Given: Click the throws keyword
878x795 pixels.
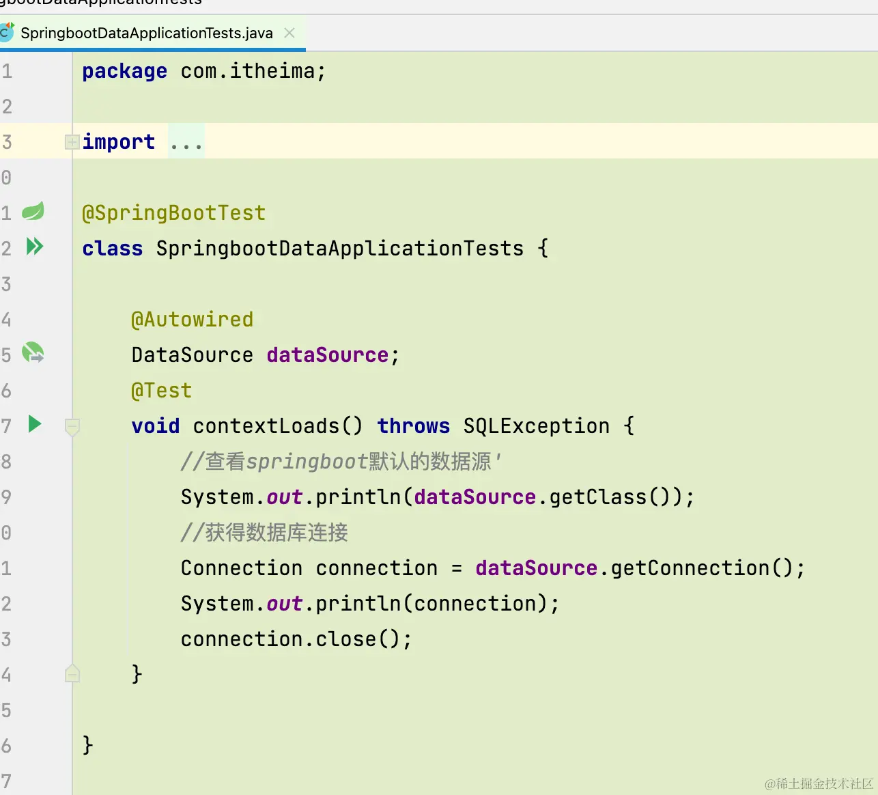Looking at the screenshot, I should (x=414, y=426).
